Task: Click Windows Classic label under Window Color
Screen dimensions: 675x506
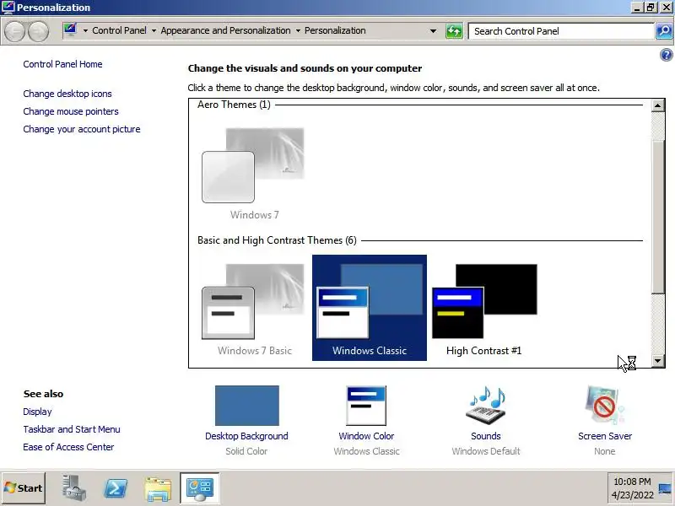Action: tap(366, 451)
